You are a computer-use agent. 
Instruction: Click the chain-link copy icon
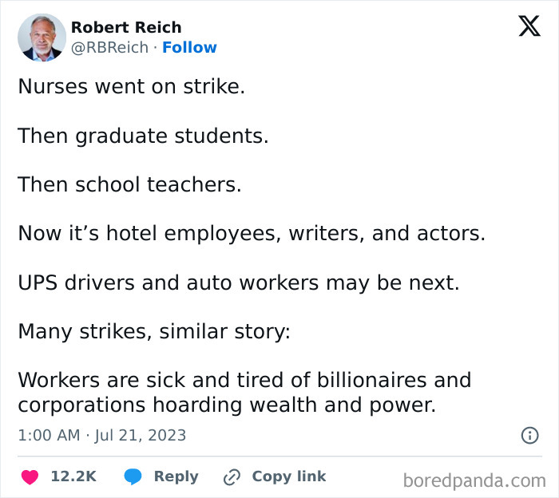232,476
